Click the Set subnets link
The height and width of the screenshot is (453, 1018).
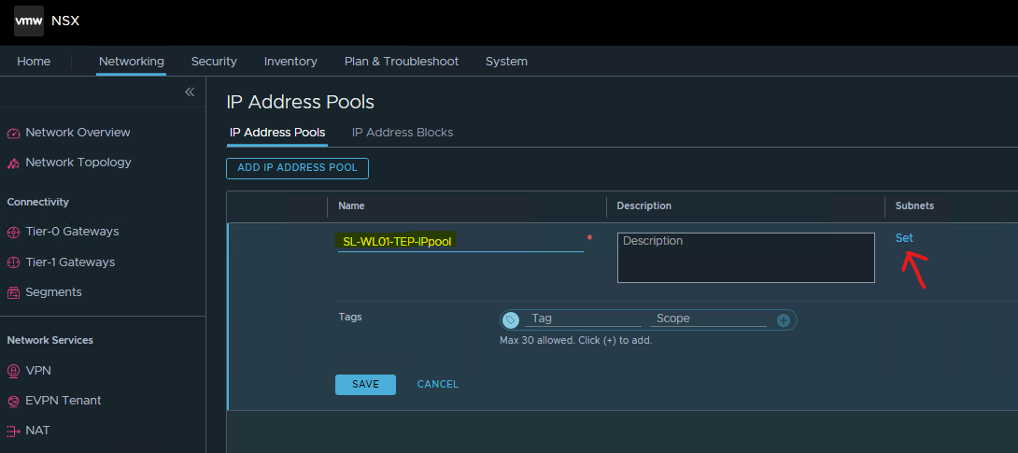click(x=904, y=238)
